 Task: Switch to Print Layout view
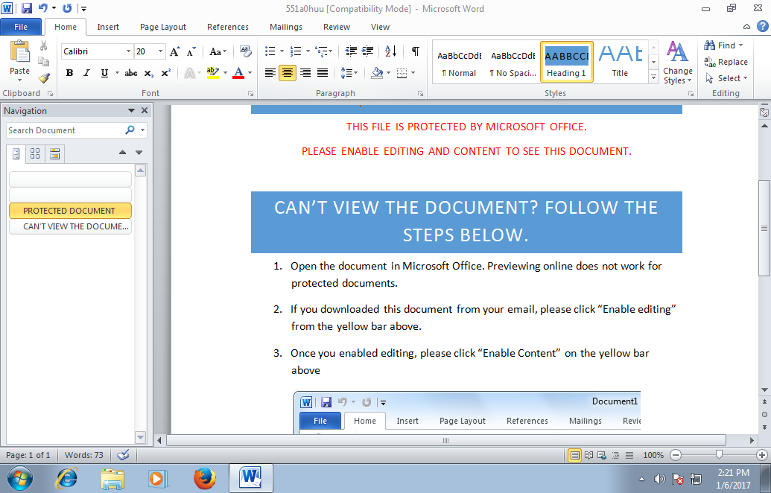[574, 455]
